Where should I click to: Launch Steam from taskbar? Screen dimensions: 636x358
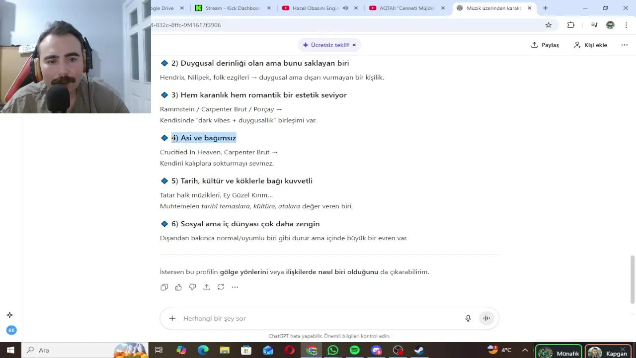pyautogui.click(x=419, y=350)
